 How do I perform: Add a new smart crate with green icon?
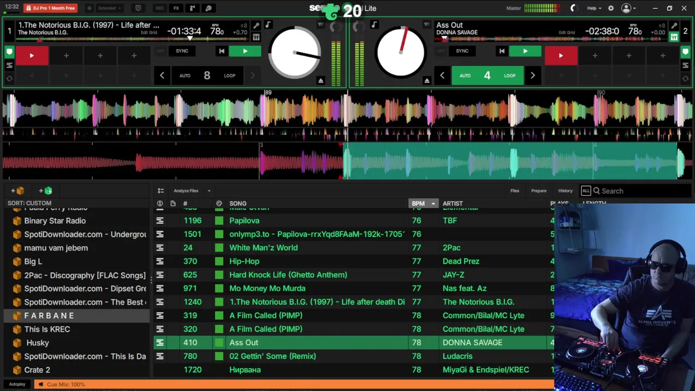(x=46, y=191)
